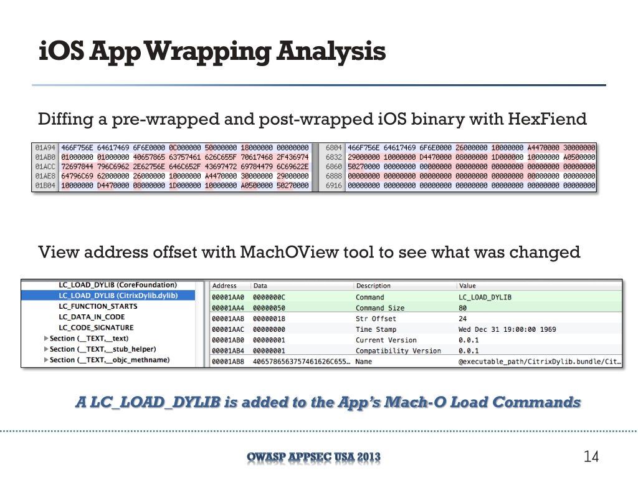The width and height of the screenshot is (638, 479).
Task: Select address cell 00001AB8
Action: (228, 362)
